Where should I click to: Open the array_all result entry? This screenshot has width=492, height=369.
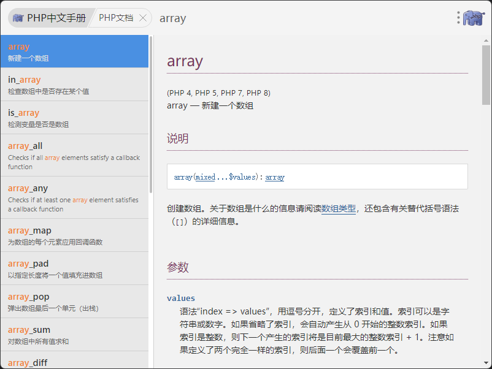[x=74, y=156]
